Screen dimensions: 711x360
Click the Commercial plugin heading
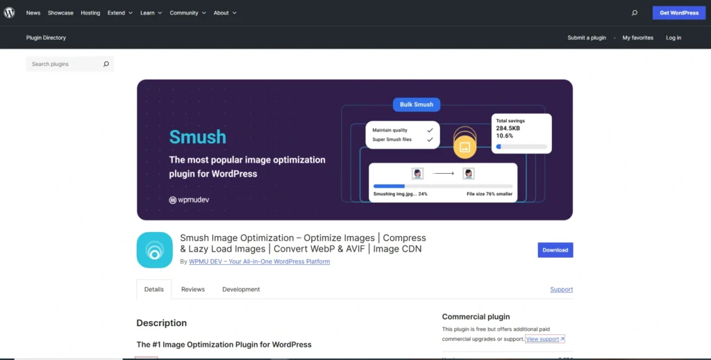[476, 317]
